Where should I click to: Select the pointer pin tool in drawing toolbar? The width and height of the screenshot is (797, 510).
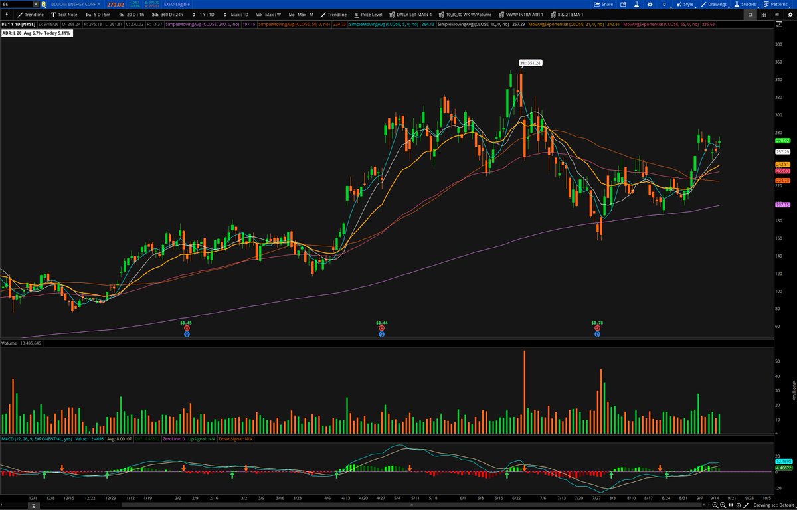point(5,14)
